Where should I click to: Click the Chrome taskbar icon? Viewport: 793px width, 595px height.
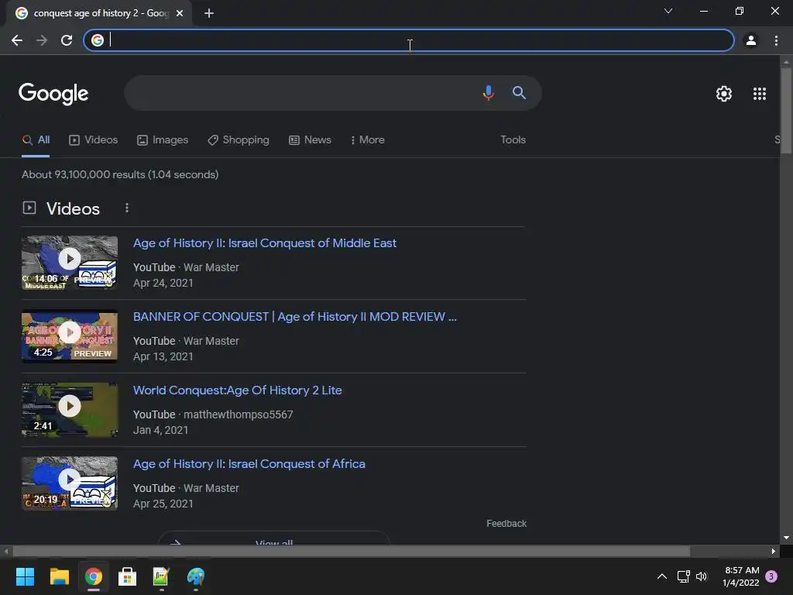(94, 576)
